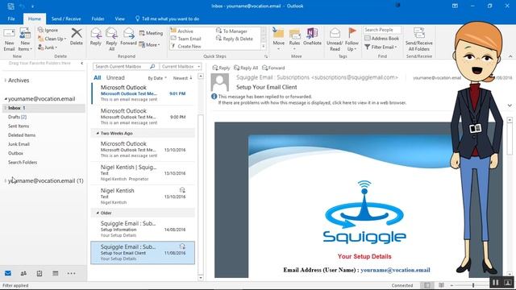Click the Search Current Mailbox field

tap(125, 66)
